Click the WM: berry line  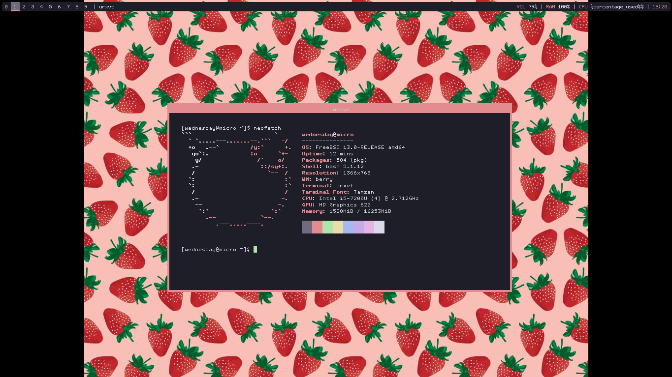click(x=317, y=179)
